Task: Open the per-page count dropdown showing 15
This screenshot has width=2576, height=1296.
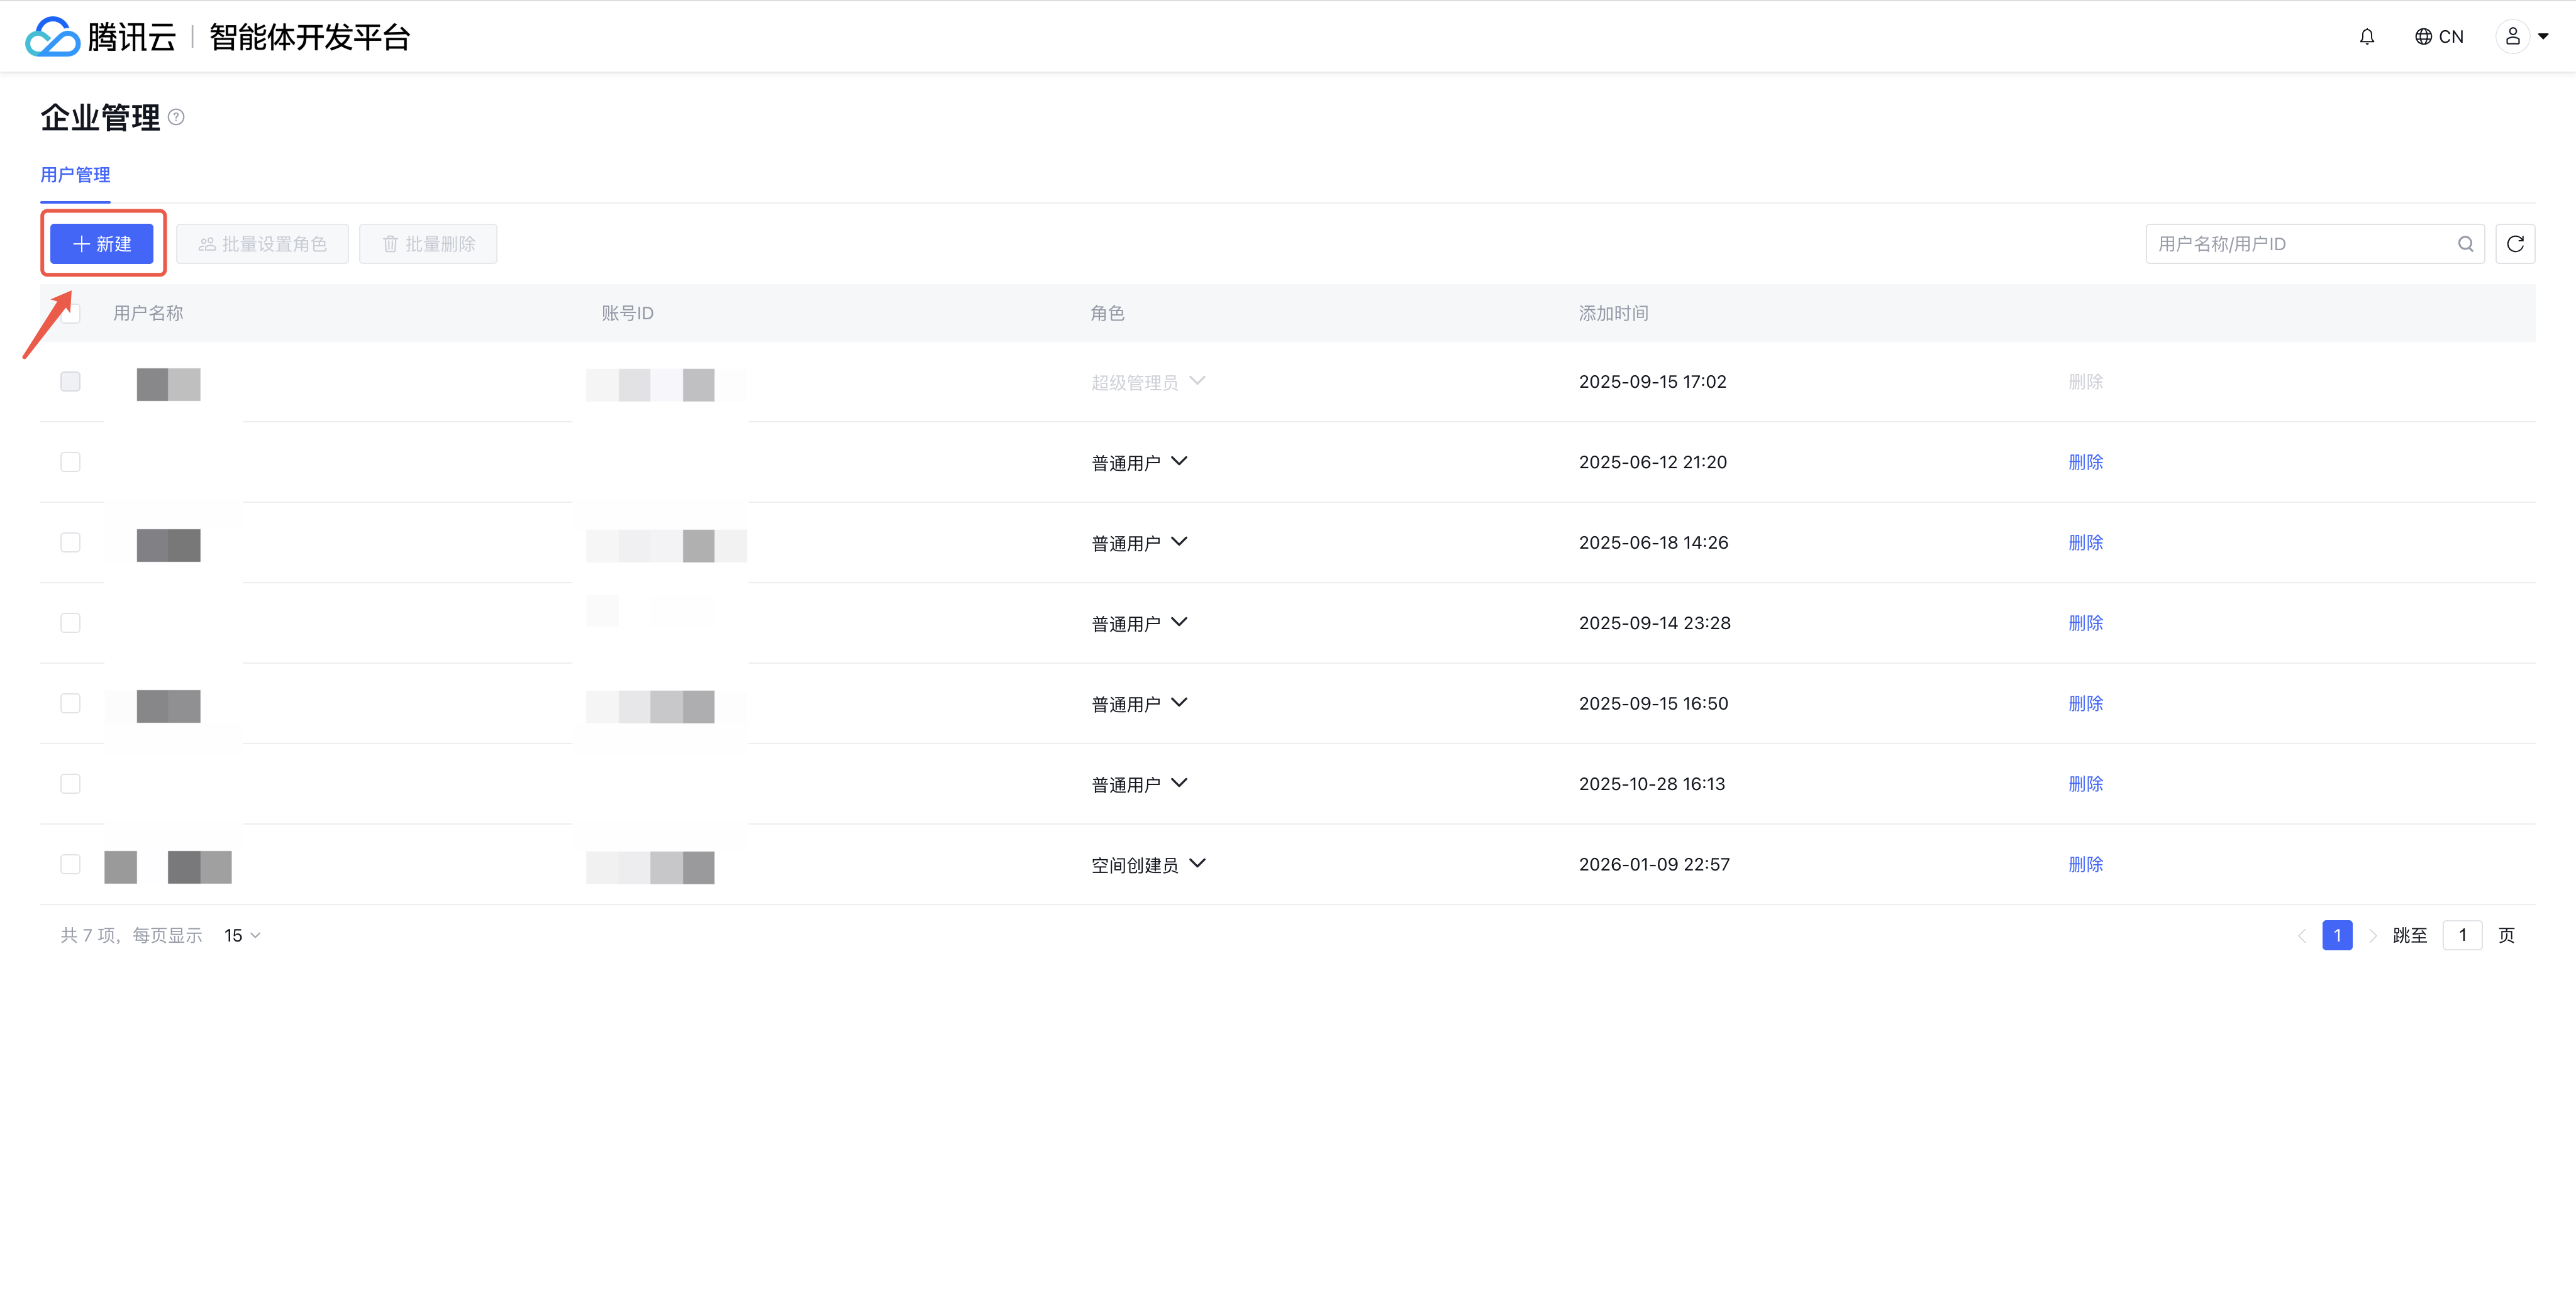Action: 242,935
